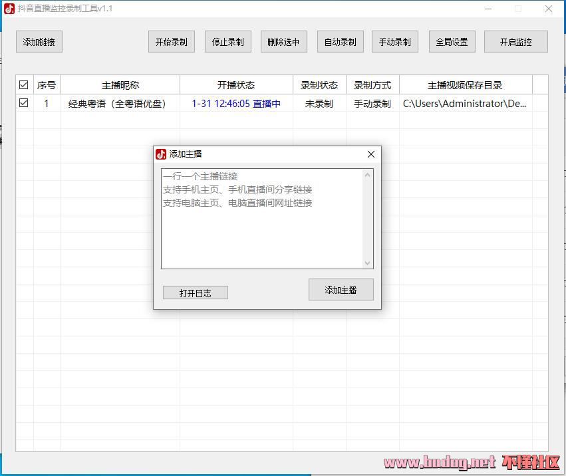Sort by 主播昵称 column header
Image resolution: width=566 pixels, height=476 pixels.
(120, 85)
